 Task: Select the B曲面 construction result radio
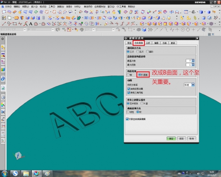tap(143, 75)
